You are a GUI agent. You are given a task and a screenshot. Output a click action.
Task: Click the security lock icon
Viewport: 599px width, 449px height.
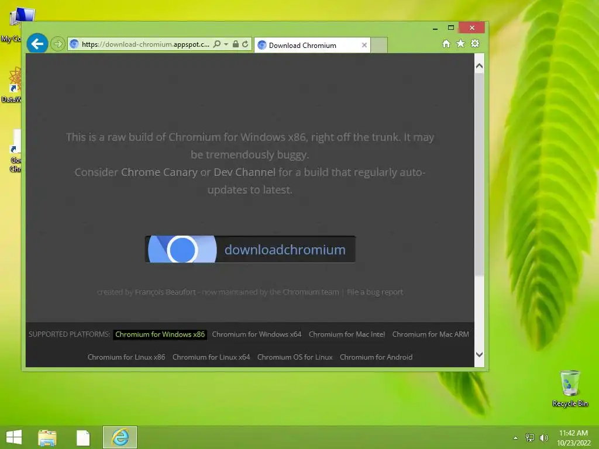tap(236, 44)
